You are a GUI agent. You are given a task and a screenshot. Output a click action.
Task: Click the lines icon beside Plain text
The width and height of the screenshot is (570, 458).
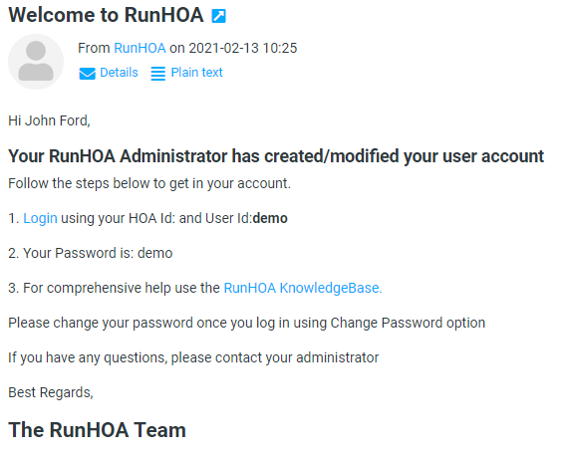[158, 74]
